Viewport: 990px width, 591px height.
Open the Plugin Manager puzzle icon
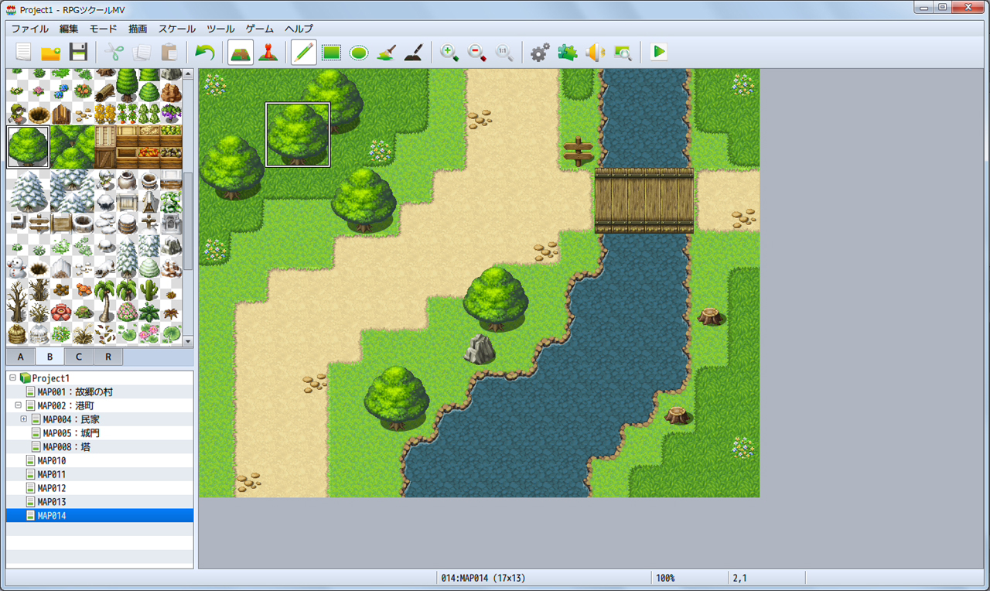tap(568, 53)
